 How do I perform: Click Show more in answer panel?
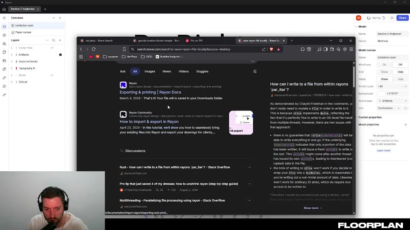click(313, 208)
